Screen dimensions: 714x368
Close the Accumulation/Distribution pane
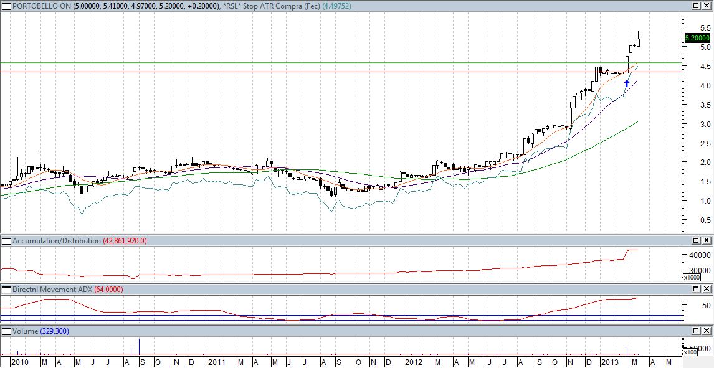[707, 240]
